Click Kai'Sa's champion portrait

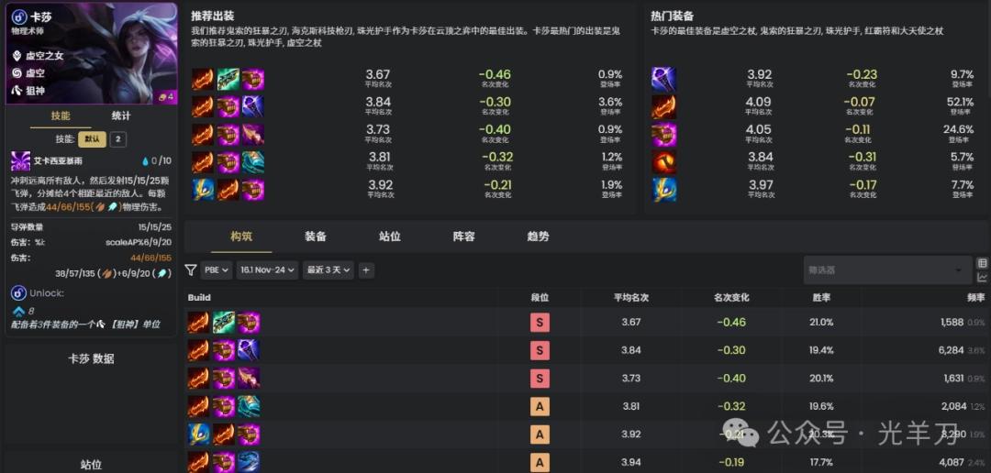[92, 53]
